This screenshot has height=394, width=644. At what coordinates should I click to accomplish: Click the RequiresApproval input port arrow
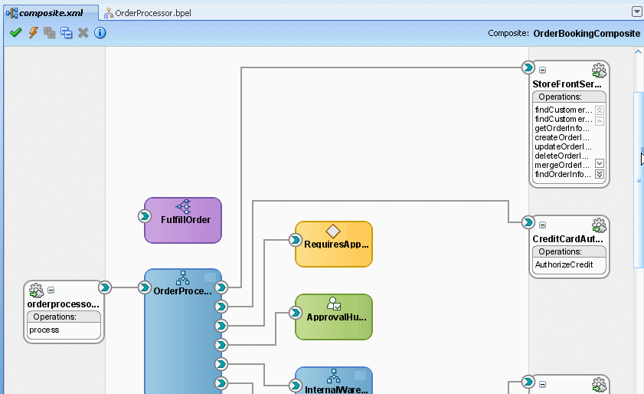[296, 240]
